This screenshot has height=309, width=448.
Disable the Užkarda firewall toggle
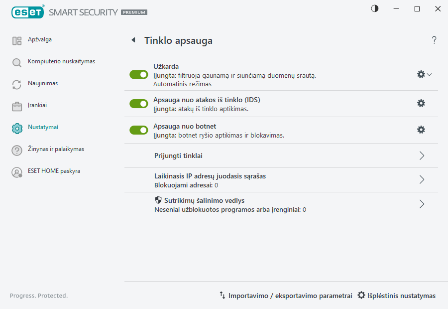click(138, 74)
